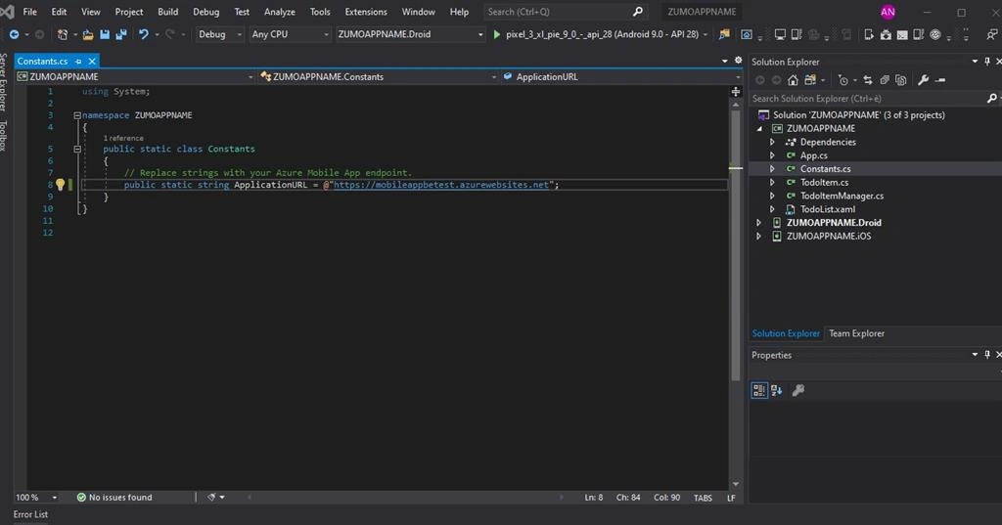The width and height of the screenshot is (1002, 525).
Task: Click the Home icon in Solution Explorer
Action: click(x=793, y=80)
